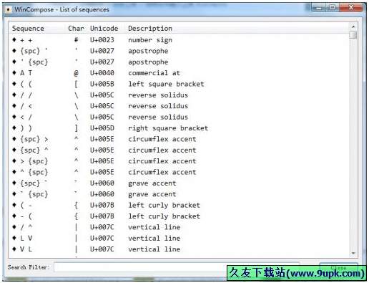Screen dimensions: 369x283
Task: Select the '{spc} '' apostrophe sequence
Action: pos(179,51)
